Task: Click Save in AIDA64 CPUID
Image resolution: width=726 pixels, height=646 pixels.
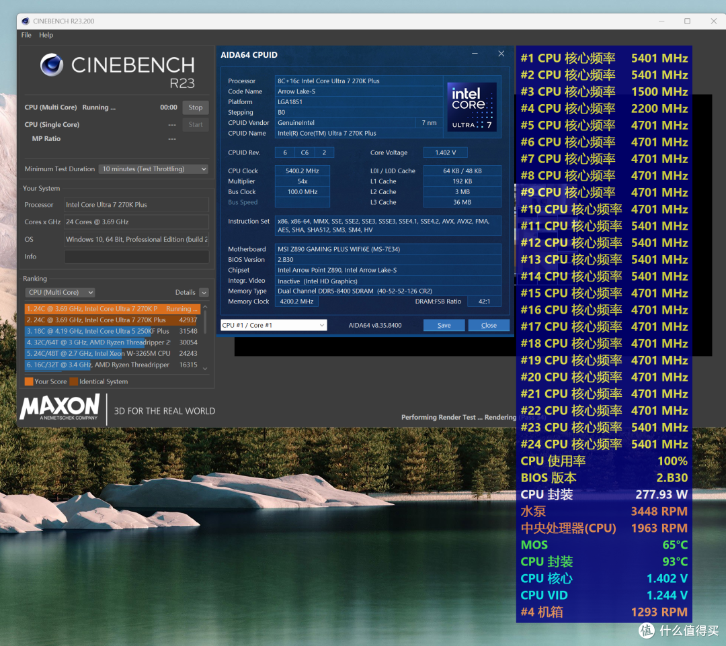Action: pyautogui.click(x=444, y=325)
